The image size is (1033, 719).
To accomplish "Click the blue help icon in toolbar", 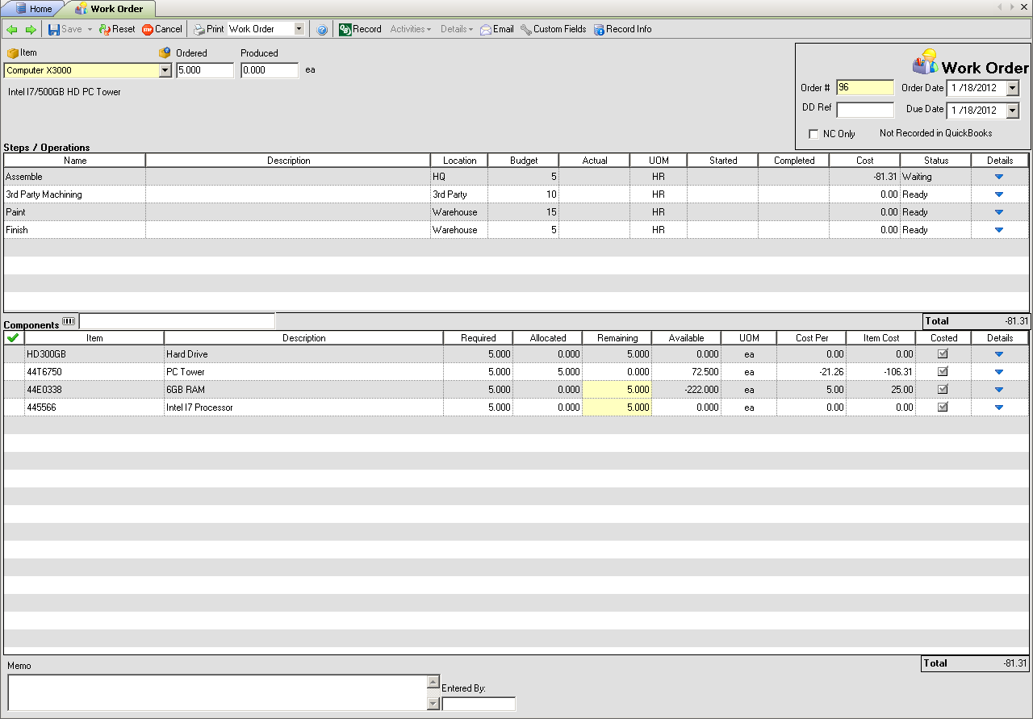I will (322, 30).
